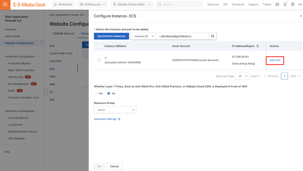Click the instance search magnifier button
Screen dimensions: 303x171
click(x=213, y=36)
